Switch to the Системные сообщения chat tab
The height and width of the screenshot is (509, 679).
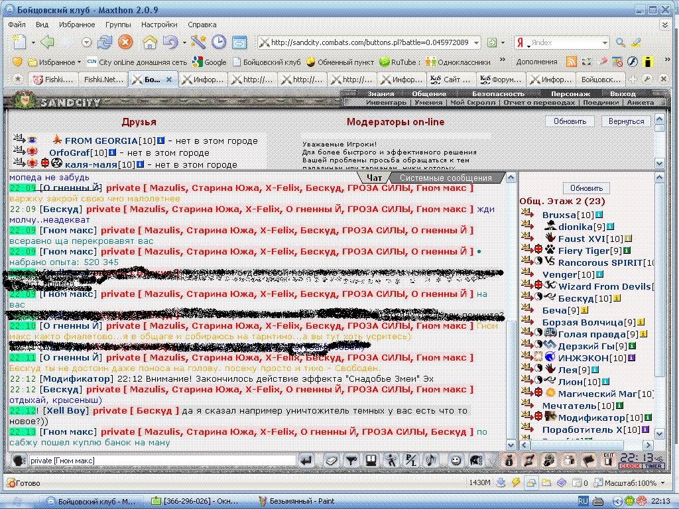click(446, 178)
